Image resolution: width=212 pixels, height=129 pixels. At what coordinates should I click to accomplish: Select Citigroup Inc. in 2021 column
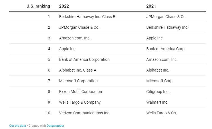158,92
